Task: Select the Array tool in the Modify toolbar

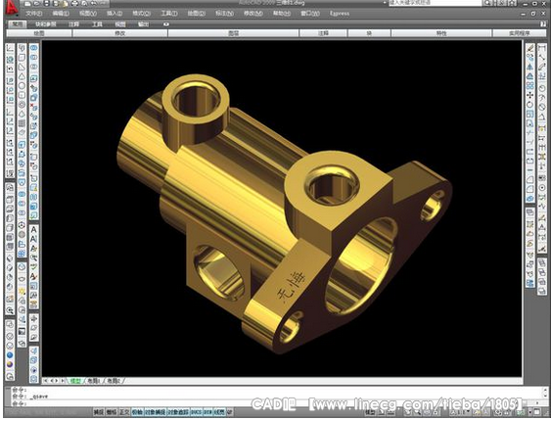Action: (x=530, y=85)
